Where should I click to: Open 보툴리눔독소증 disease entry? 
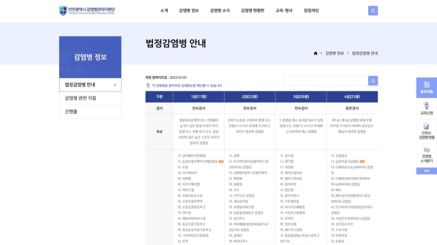(190, 196)
